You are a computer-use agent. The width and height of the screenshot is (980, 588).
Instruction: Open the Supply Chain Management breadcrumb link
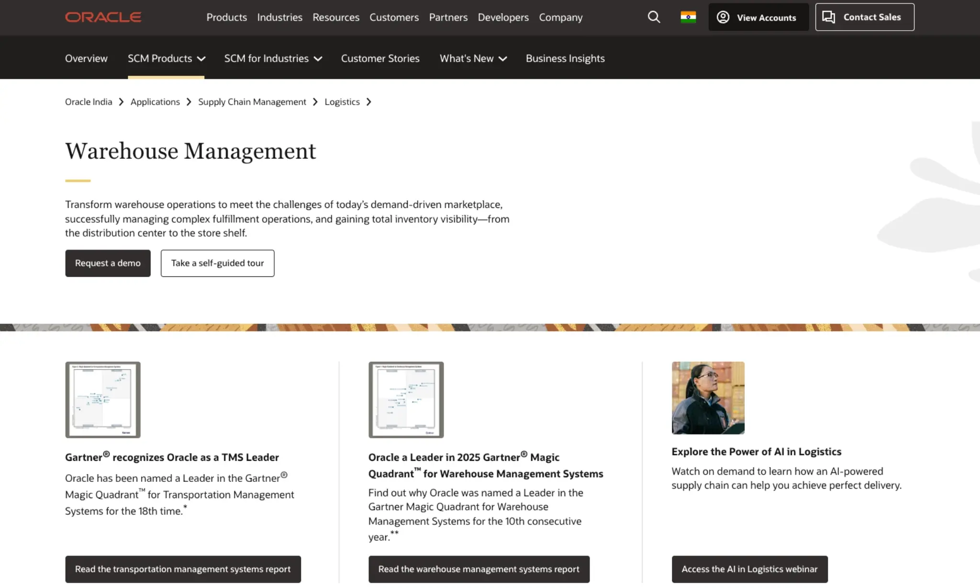[x=252, y=102]
